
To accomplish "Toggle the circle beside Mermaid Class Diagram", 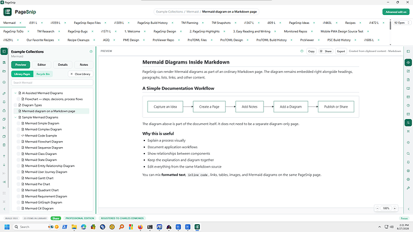I will pos(19,154).
